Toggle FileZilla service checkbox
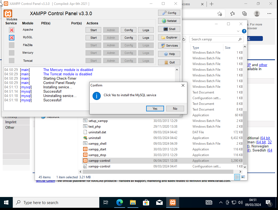This screenshot has height=210, width=278. (x=12, y=45)
